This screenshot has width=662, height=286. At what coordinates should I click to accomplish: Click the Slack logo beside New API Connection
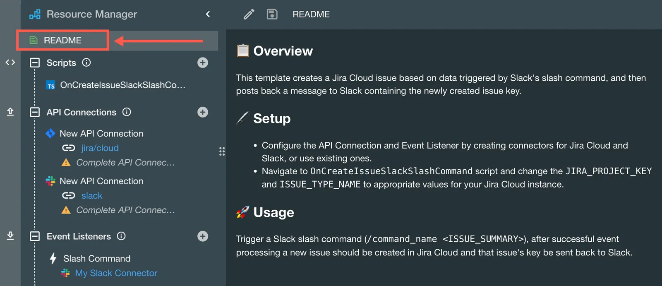tap(50, 181)
